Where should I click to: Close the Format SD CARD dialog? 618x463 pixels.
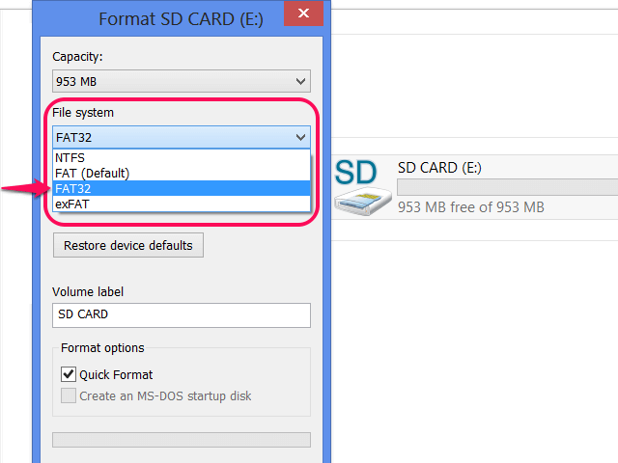tap(303, 14)
